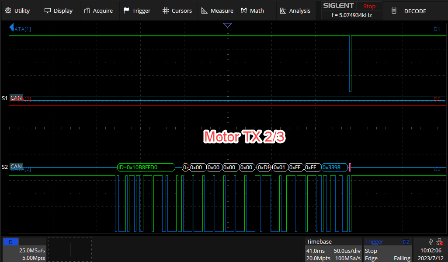This screenshot has width=448, height=262.
Task: Click the frequency counter readout
Action: (x=351, y=14)
